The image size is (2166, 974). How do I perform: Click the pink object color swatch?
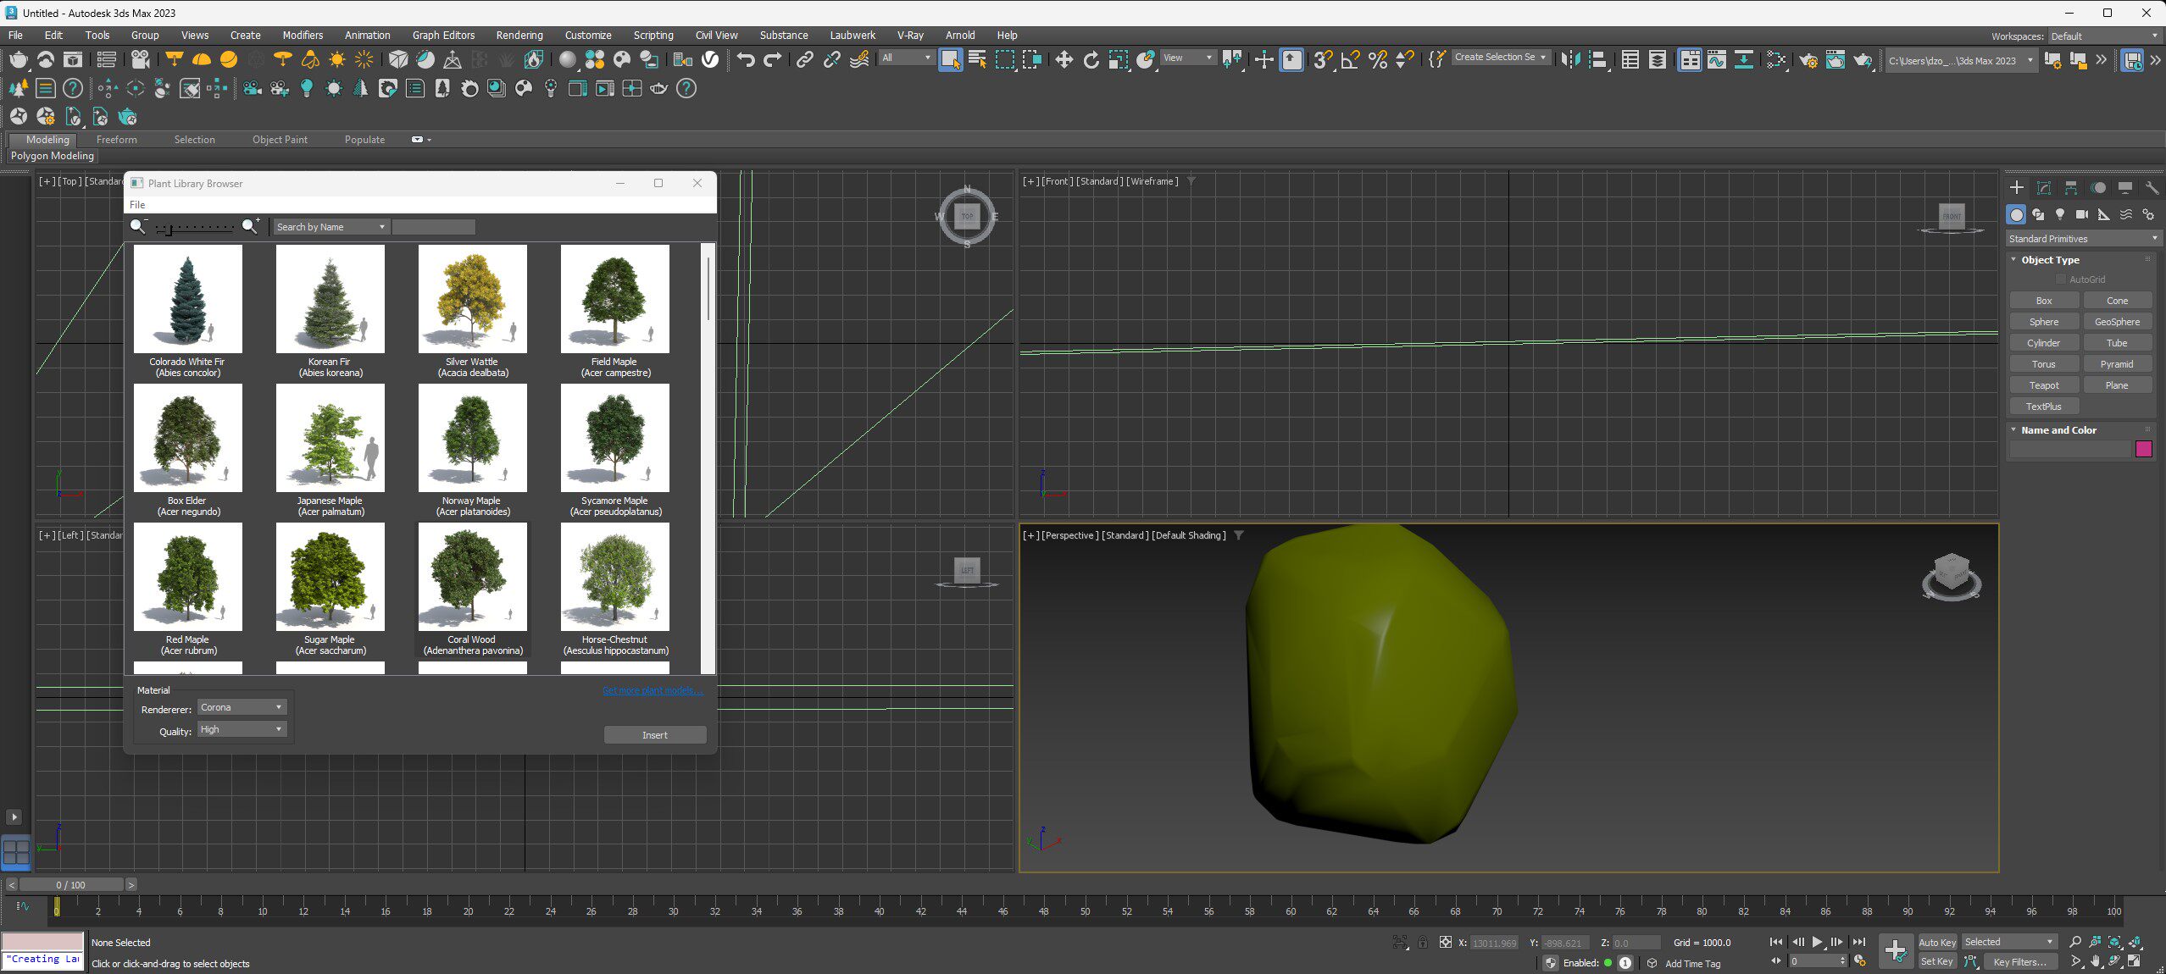[x=2143, y=450]
